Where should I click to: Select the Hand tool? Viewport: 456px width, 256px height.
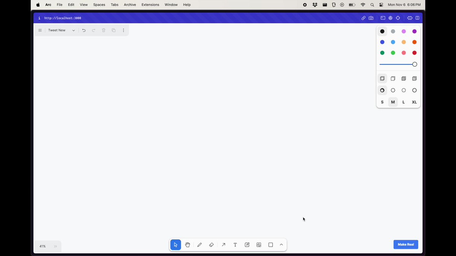point(187,245)
